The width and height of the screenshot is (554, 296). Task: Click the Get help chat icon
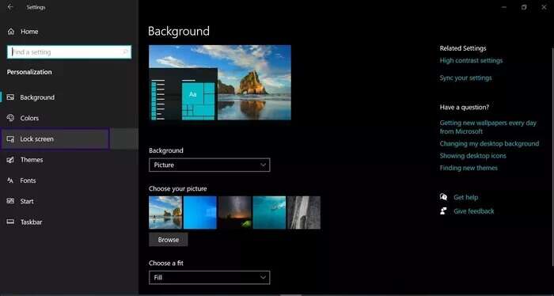[x=443, y=197]
